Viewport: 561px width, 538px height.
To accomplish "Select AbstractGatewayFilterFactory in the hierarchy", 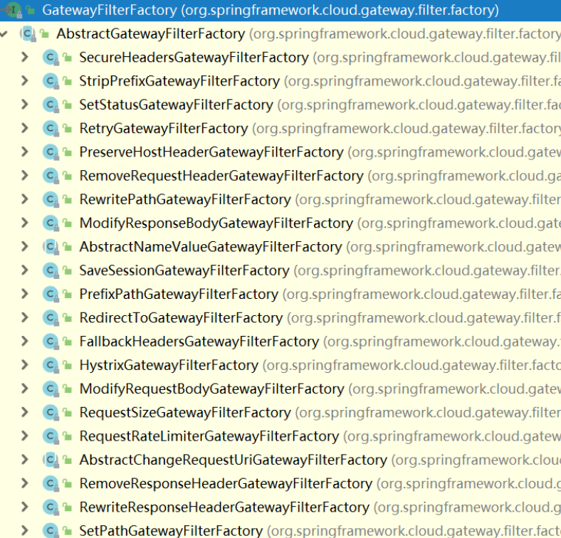I will (x=151, y=34).
